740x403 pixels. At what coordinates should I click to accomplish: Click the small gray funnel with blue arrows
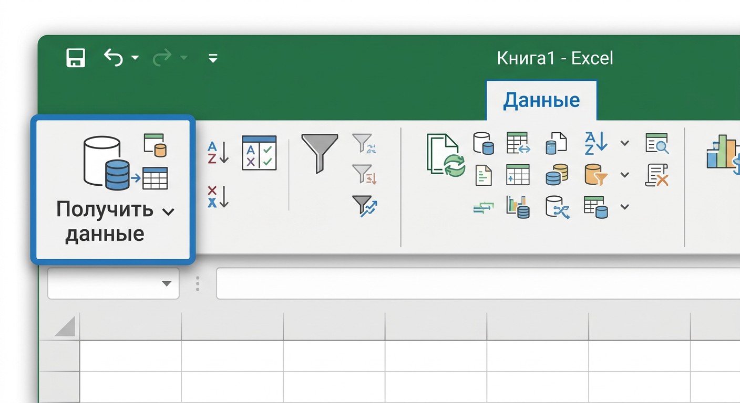pos(364,143)
